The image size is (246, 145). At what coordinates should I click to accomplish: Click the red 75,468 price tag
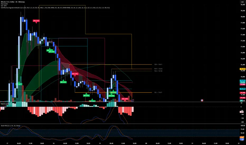pos(243,93)
